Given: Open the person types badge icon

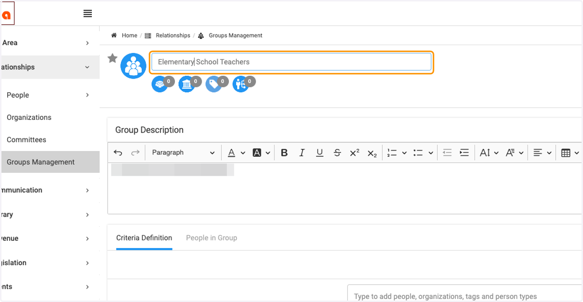Looking at the screenshot, I should tap(240, 84).
